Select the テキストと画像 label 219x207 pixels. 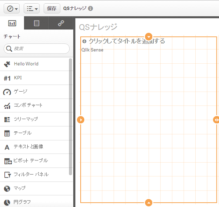(x=28, y=147)
